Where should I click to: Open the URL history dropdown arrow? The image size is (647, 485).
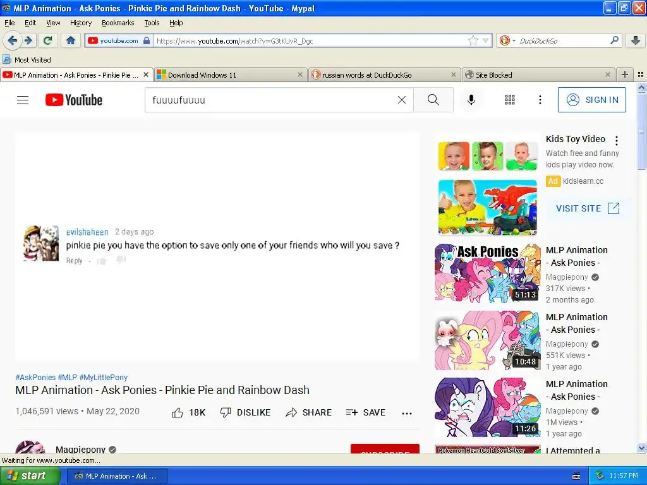point(486,40)
